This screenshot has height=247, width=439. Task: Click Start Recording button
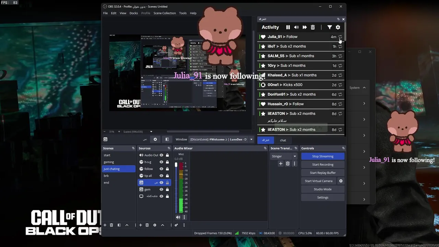click(x=323, y=164)
